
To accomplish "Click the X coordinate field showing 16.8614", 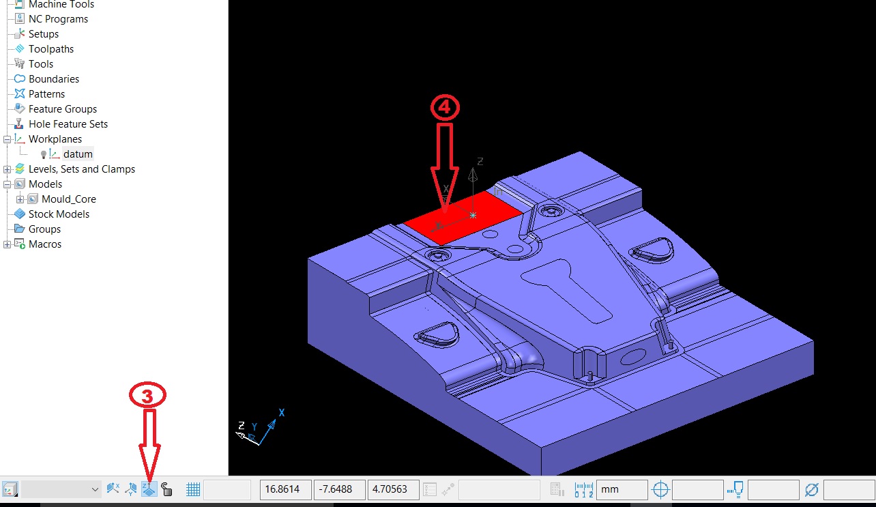I will click(x=285, y=489).
